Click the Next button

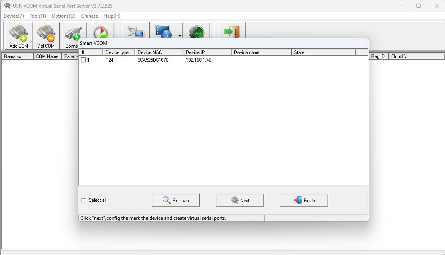click(x=240, y=200)
